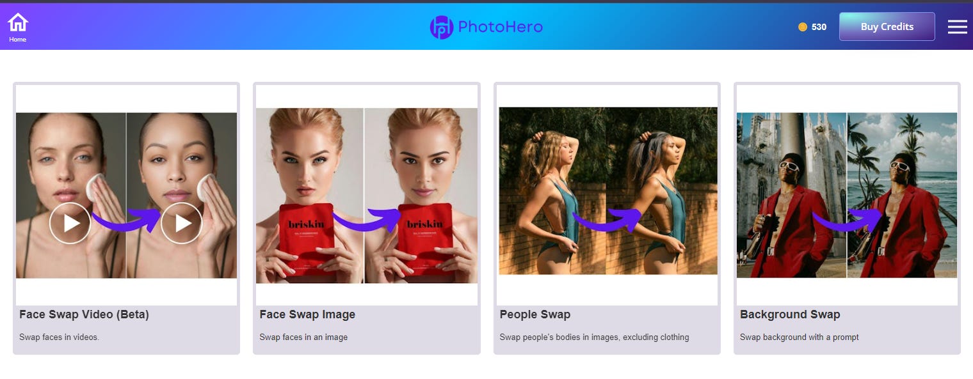Click the gold credits coin icon

pyautogui.click(x=803, y=27)
